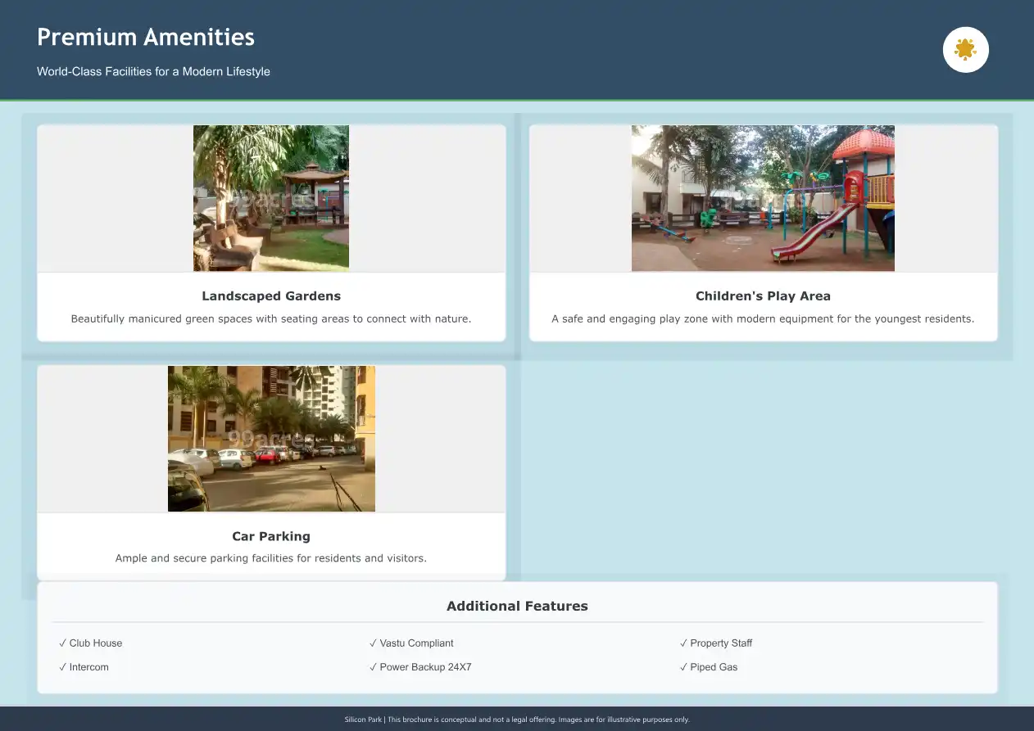Select the Car Parking title
1034x731 pixels.
point(271,537)
